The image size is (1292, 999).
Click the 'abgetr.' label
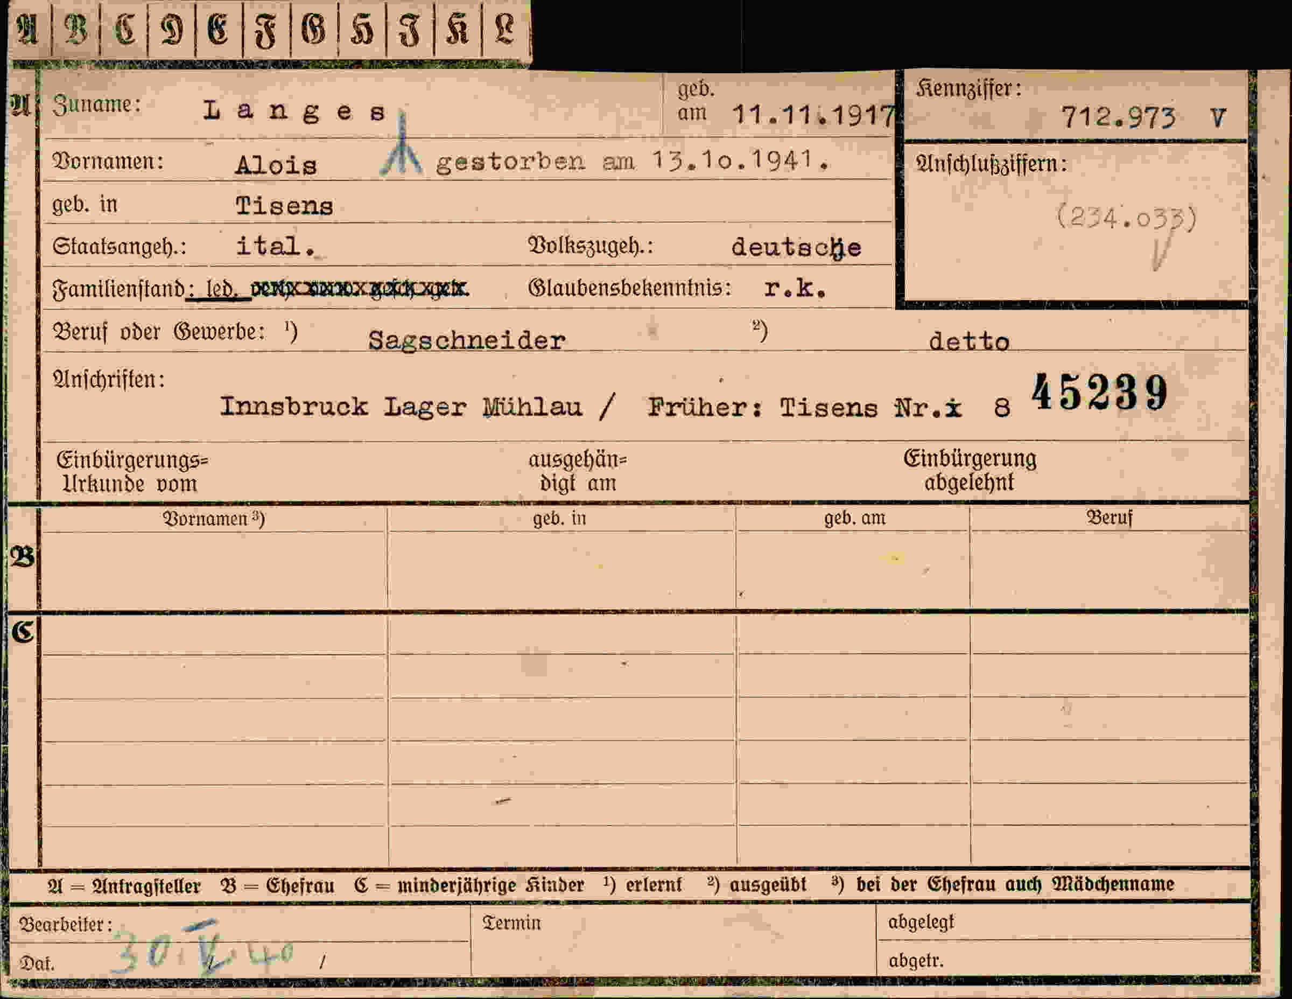(916, 960)
